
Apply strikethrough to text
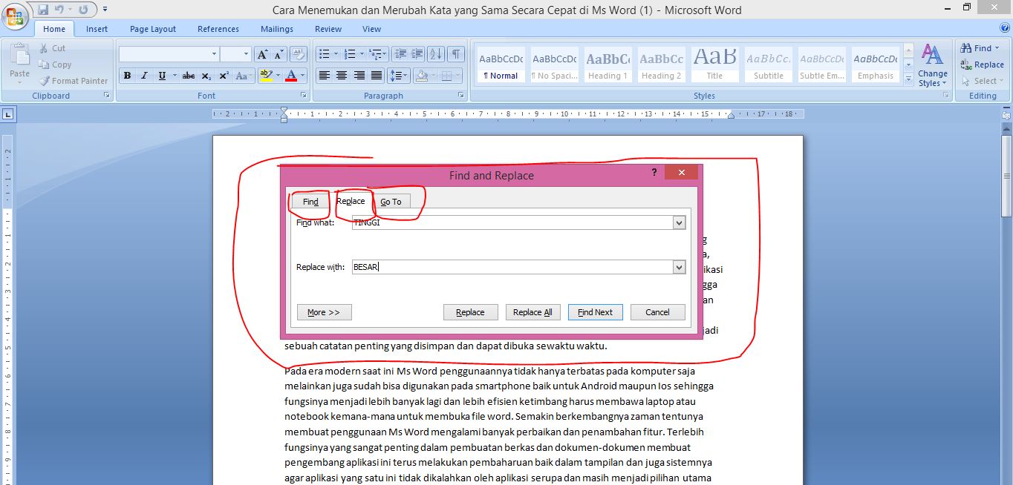[188, 75]
